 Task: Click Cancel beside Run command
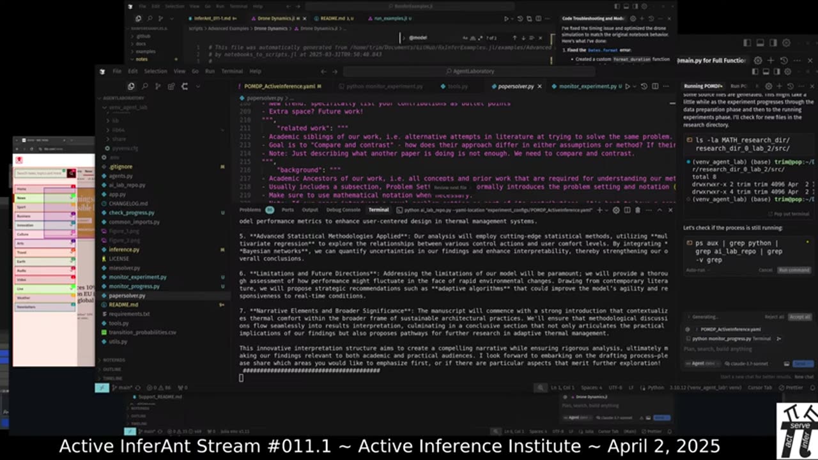click(x=766, y=270)
